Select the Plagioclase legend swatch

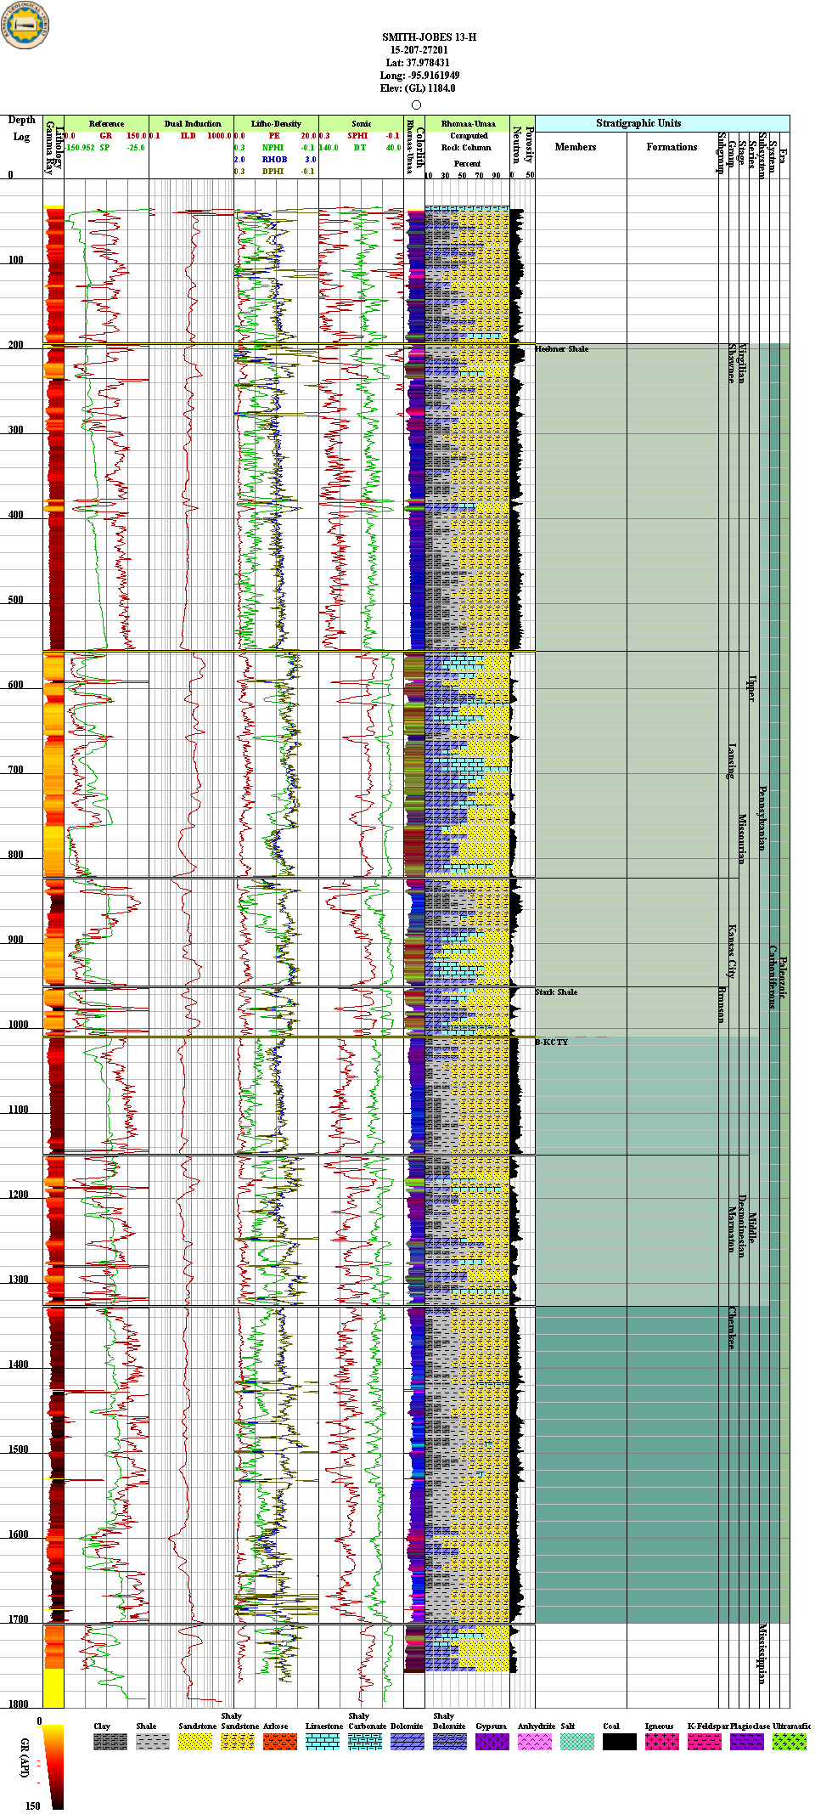747,1741
